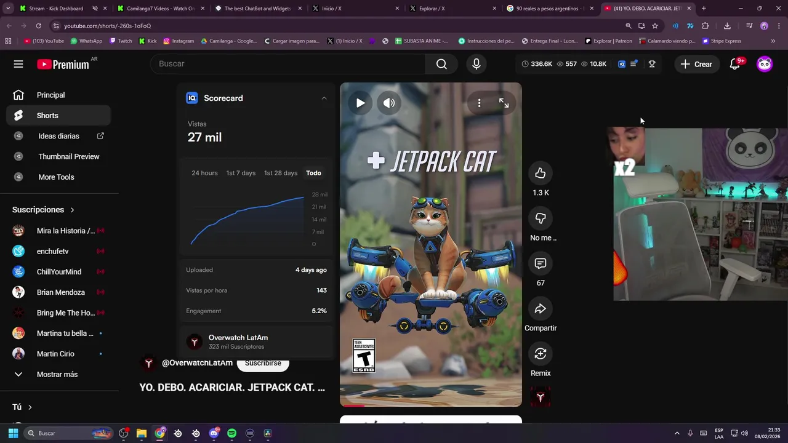Dislike the short with thumbs down
This screenshot has height=443, width=788.
tap(541, 218)
